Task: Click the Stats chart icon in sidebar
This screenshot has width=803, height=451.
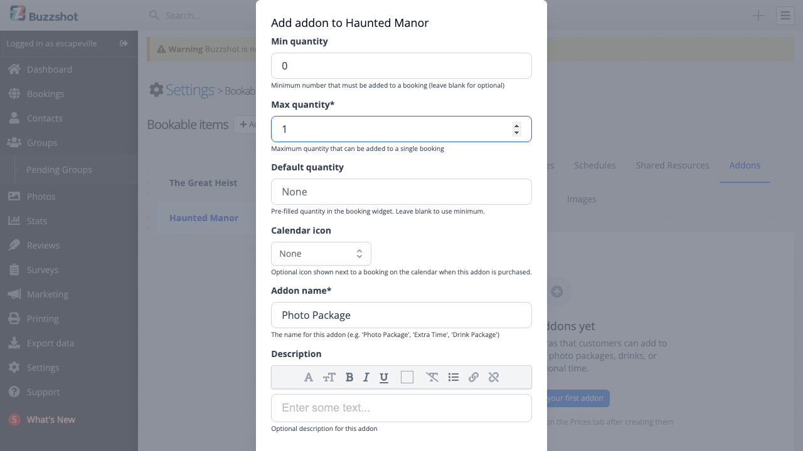Action: 14,220
